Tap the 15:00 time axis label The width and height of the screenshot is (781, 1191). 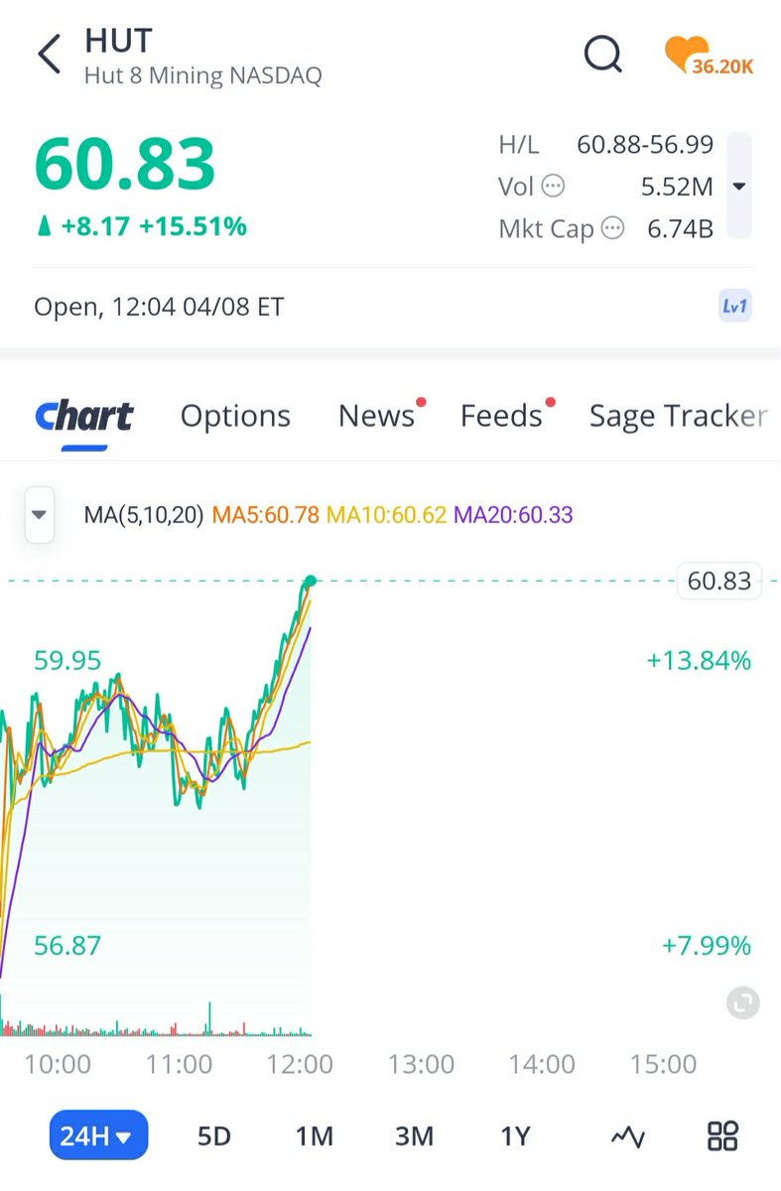[663, 1064]
